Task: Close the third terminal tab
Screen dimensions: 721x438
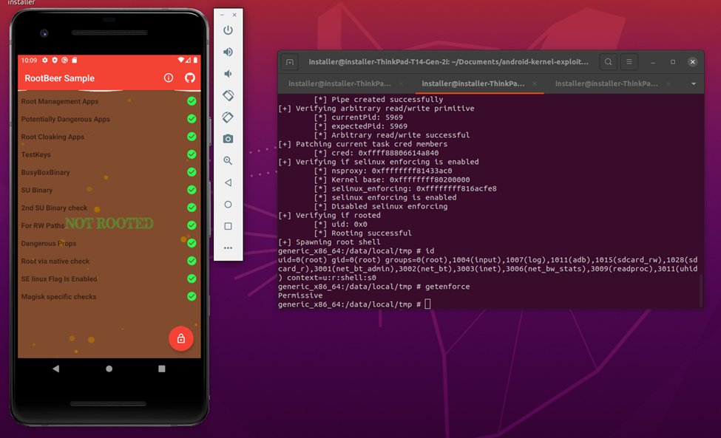Action: click(668, 83)
